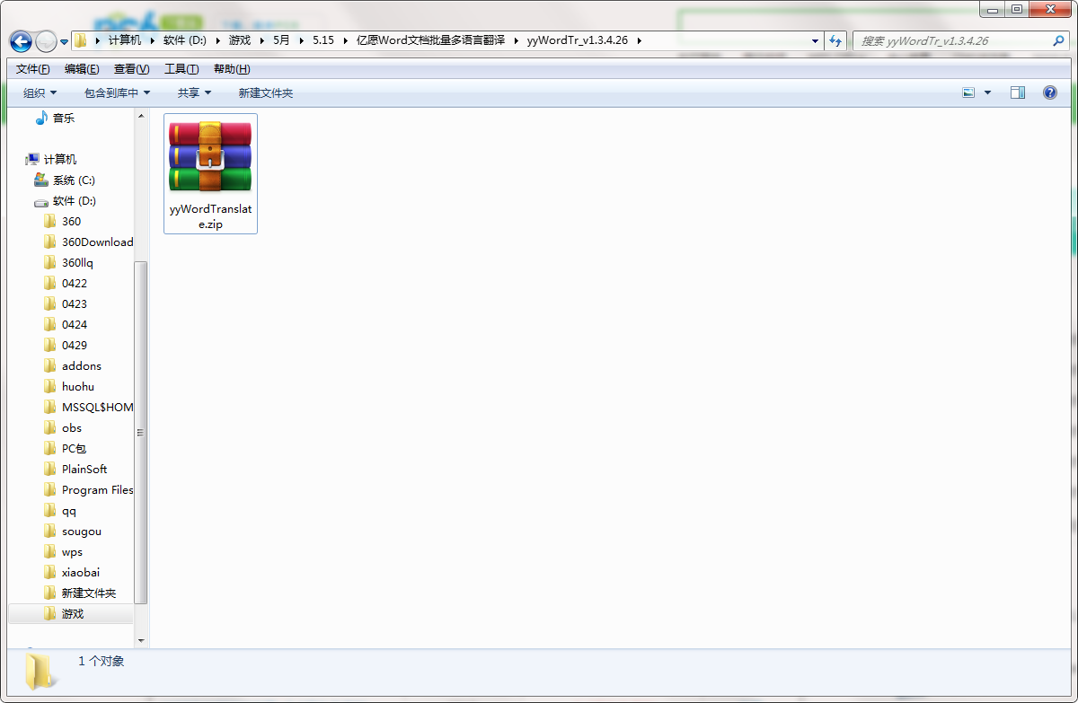
Task: Click 计算机 in the address breadcrumb
Action: 125,41
